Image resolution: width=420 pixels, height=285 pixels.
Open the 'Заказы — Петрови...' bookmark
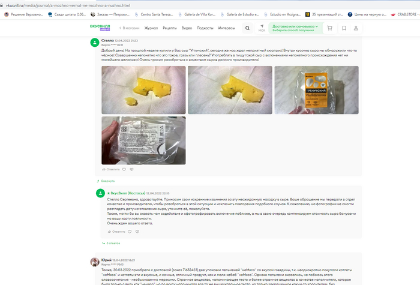click(x=110, y=14)
